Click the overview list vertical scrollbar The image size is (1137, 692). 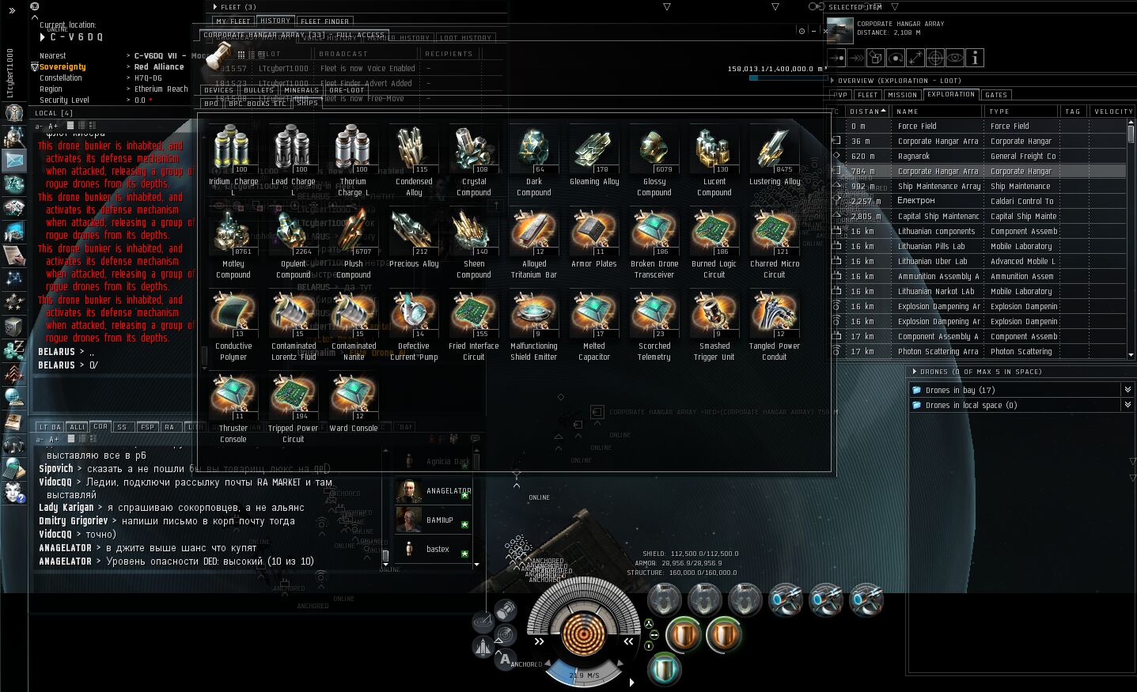coord(1131,239)
